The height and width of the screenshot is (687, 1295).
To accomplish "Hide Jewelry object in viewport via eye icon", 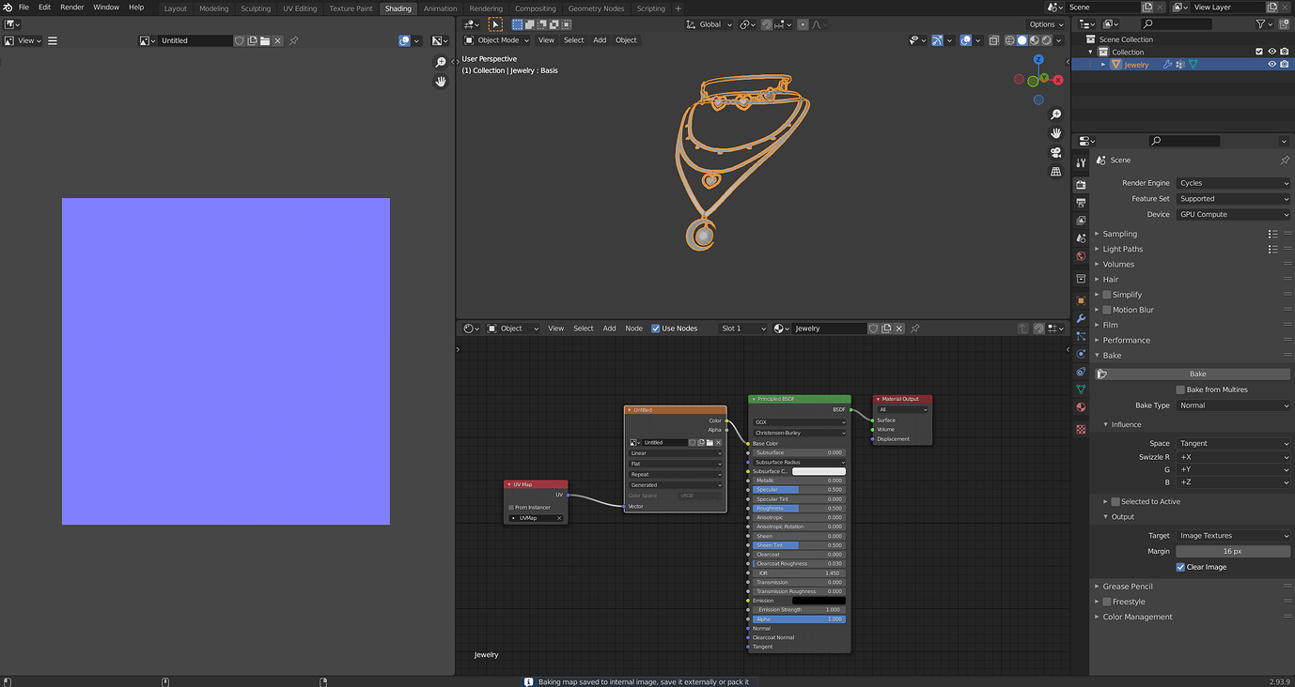I will coord(1272,65).
